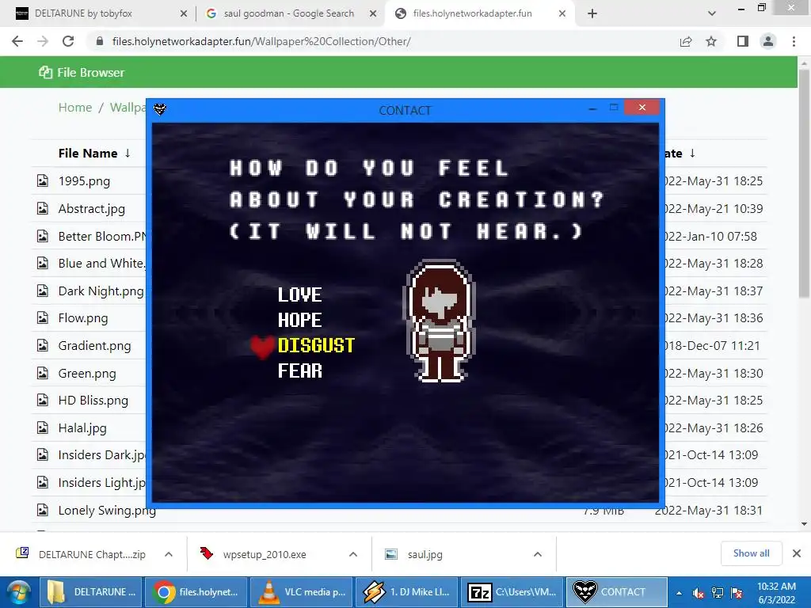Show hidden tray icons arrow
This screenshot has height=608, width=811.
click(x=679, y=593)
